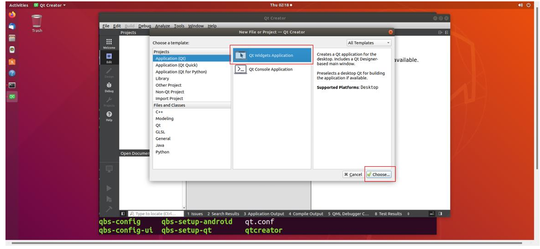Image resolution: width=540 pixels, height=249 pixels.
Task: Open Debug mode with the bug icon
Action: [x=109, y=87]
